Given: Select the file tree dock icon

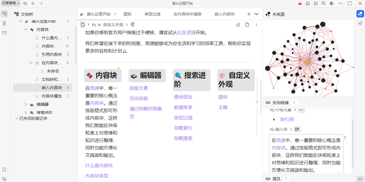Looking at the screenshot, I should 4,14.
